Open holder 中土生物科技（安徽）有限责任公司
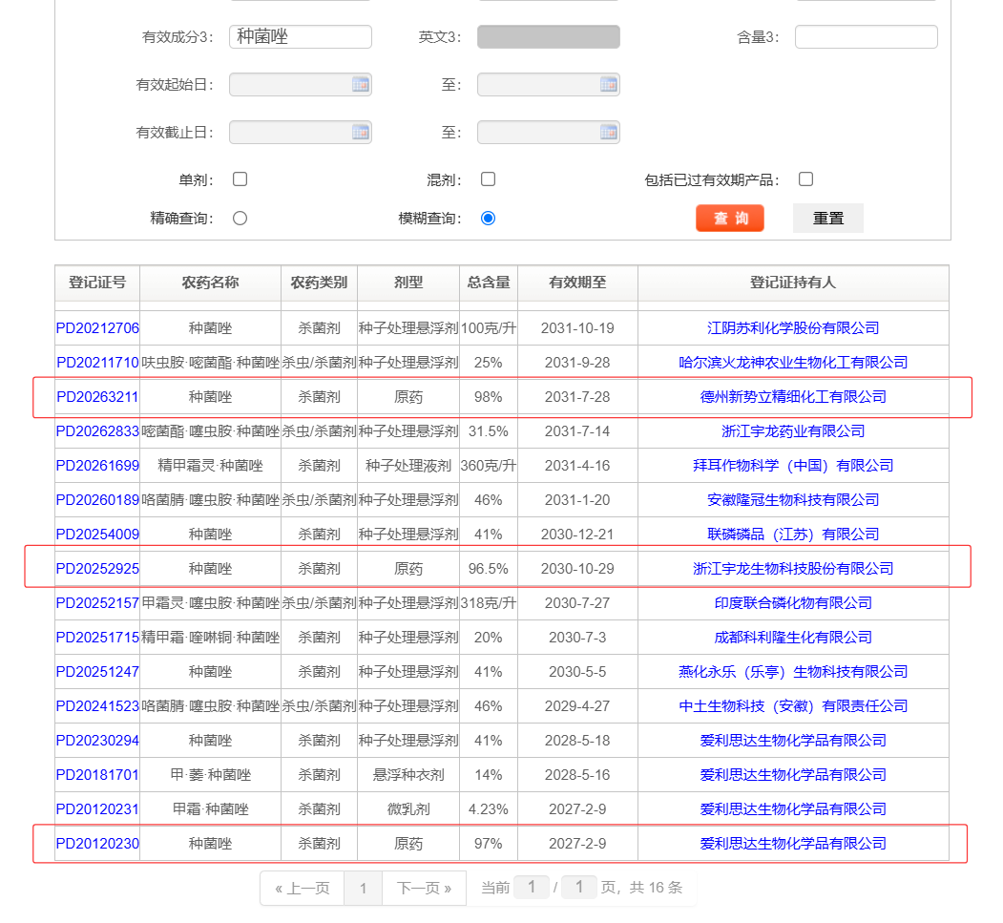This screenshot has width=1003, height=923. click(x=793, y=706)
